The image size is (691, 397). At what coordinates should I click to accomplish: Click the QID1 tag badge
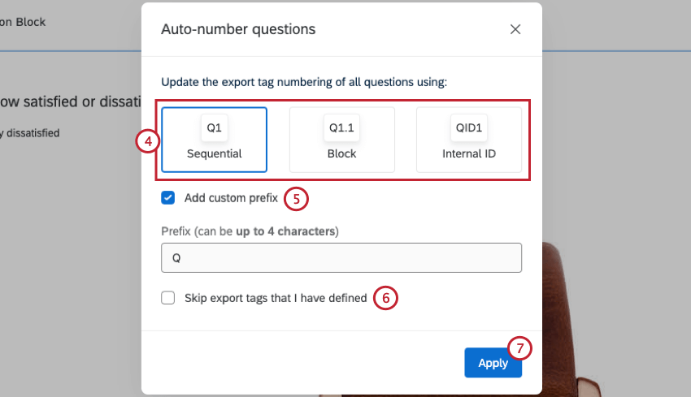pyautogui.click(x=469, y=128)
